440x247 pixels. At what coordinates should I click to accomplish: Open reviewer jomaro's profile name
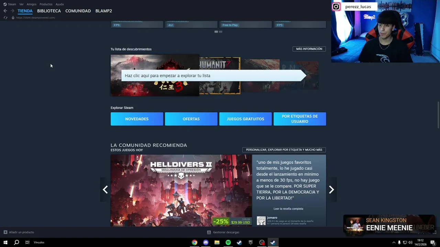[x=272, y=217]
